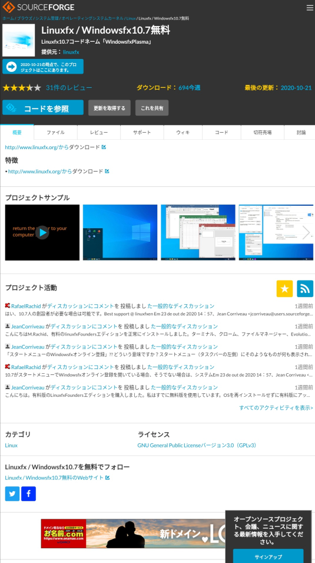Image resolution: width=315 pixels, height=563 pixels.
Task: Select the サポート tab
Action: 142,132
